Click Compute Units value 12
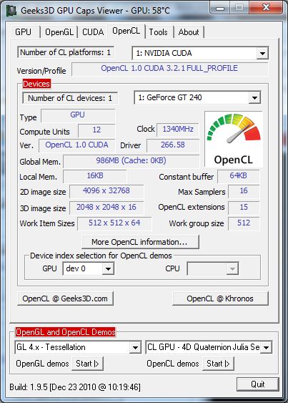The width and height of the screenshot is (288, 403). 96,130
